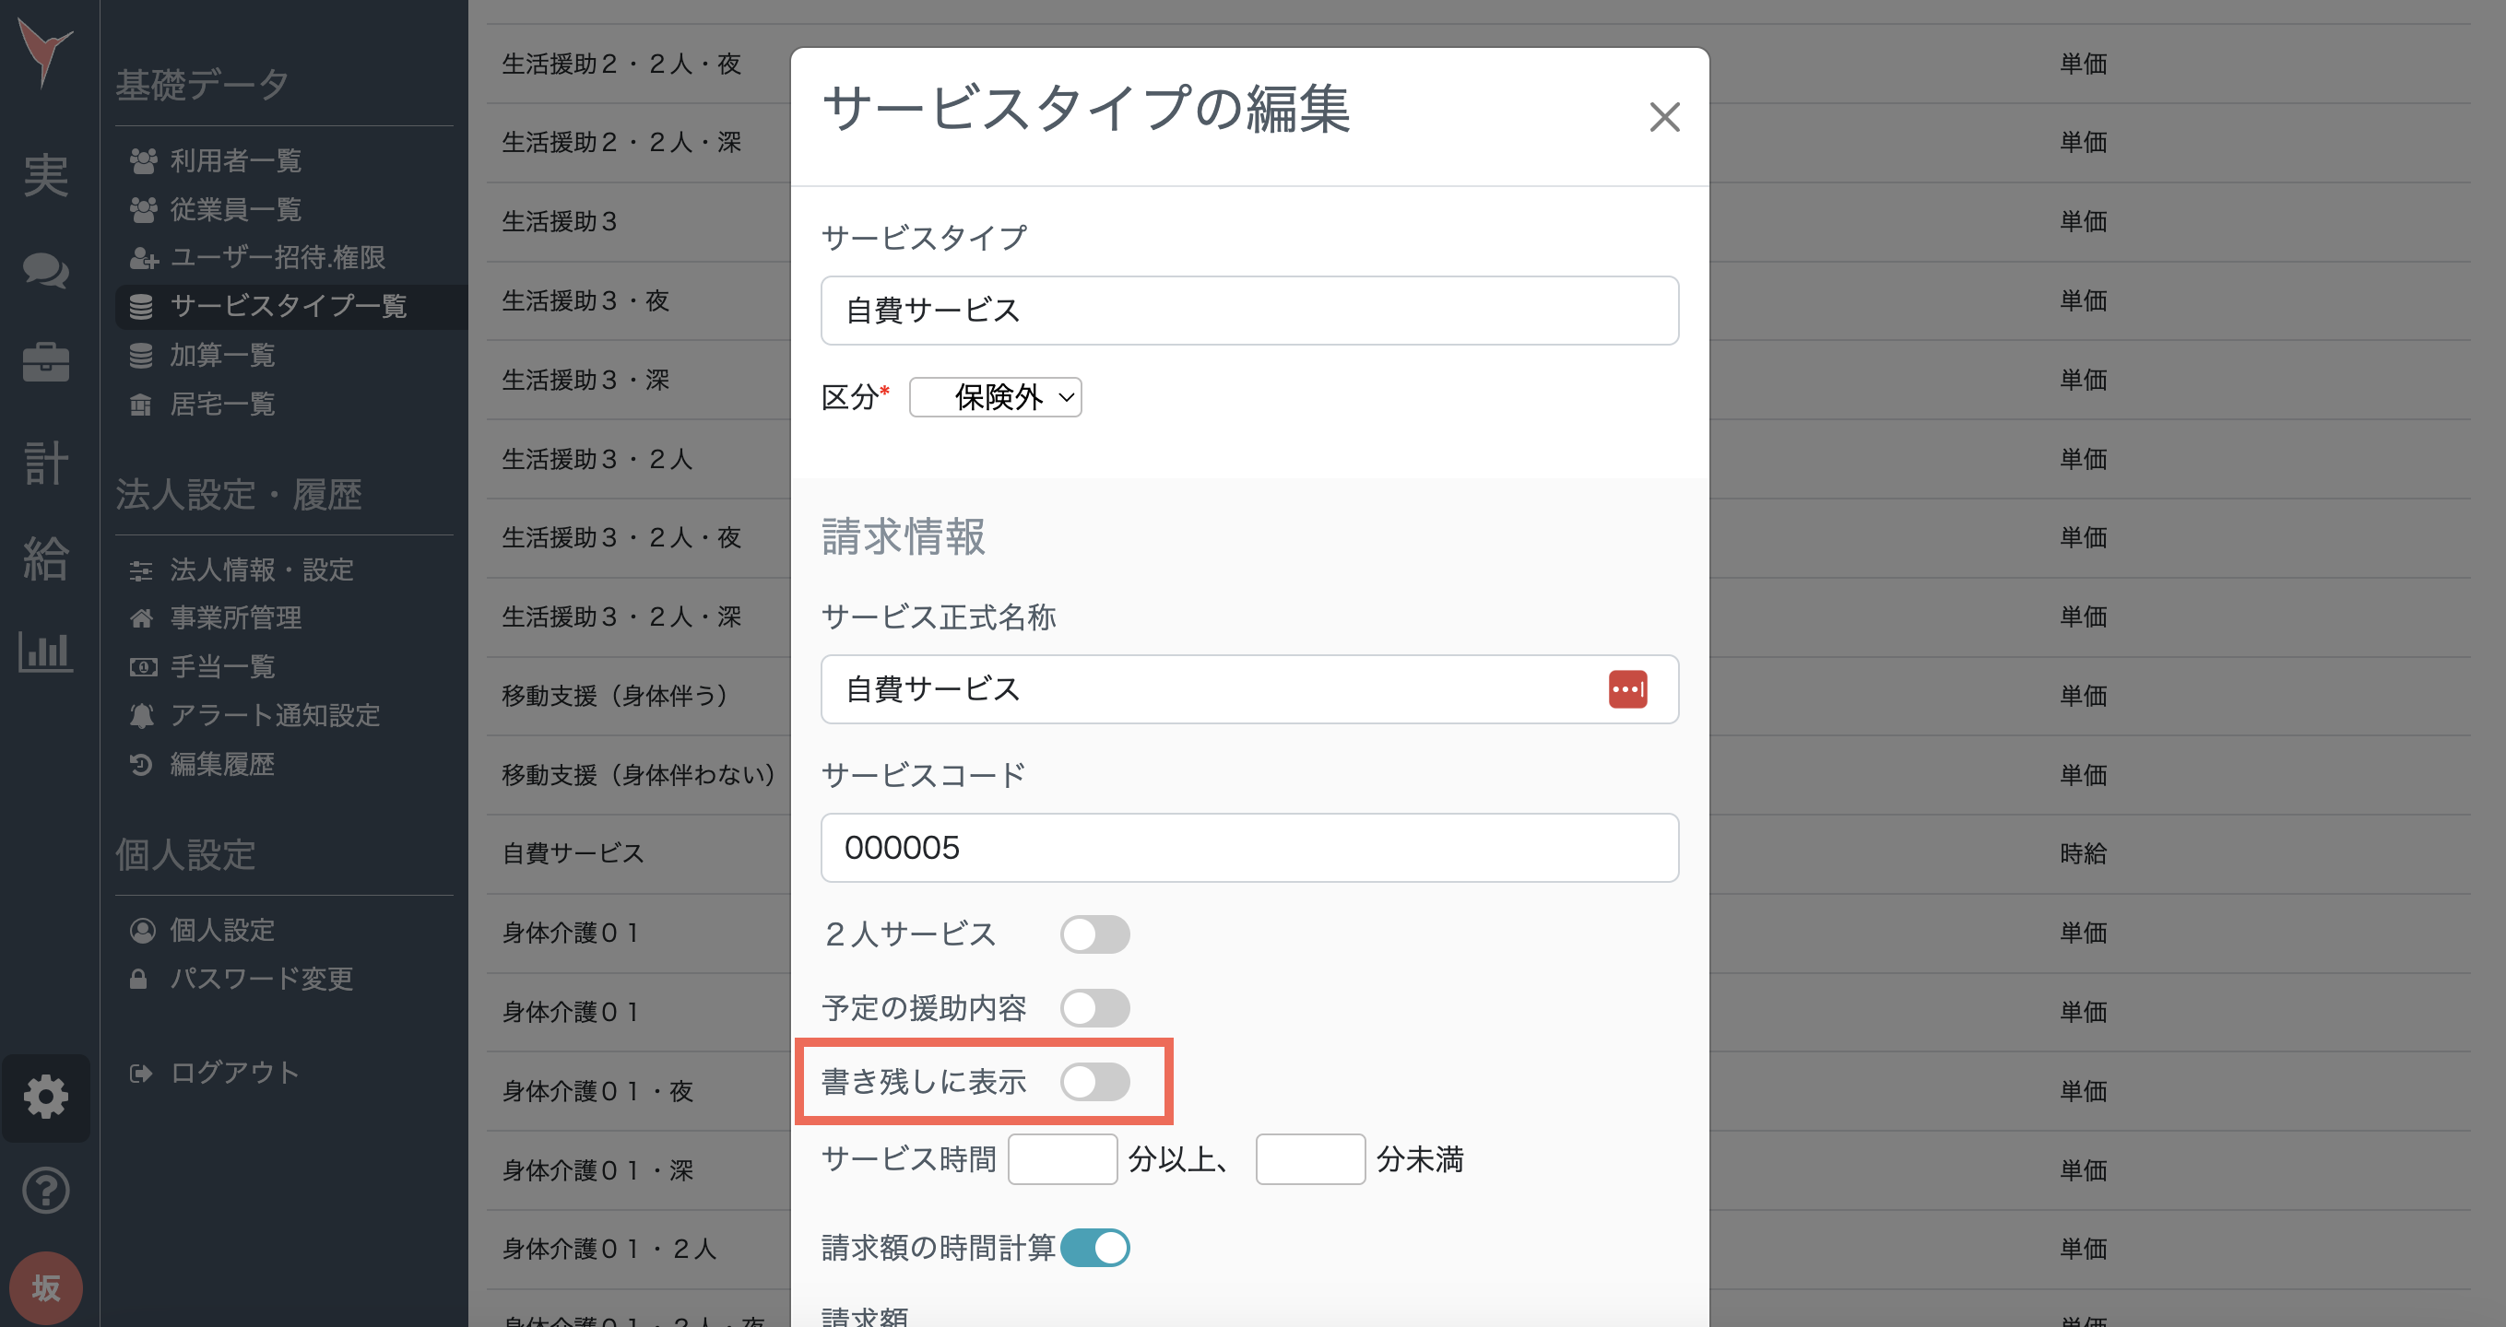Open the bar chart statistics icon

click(46, 653)
